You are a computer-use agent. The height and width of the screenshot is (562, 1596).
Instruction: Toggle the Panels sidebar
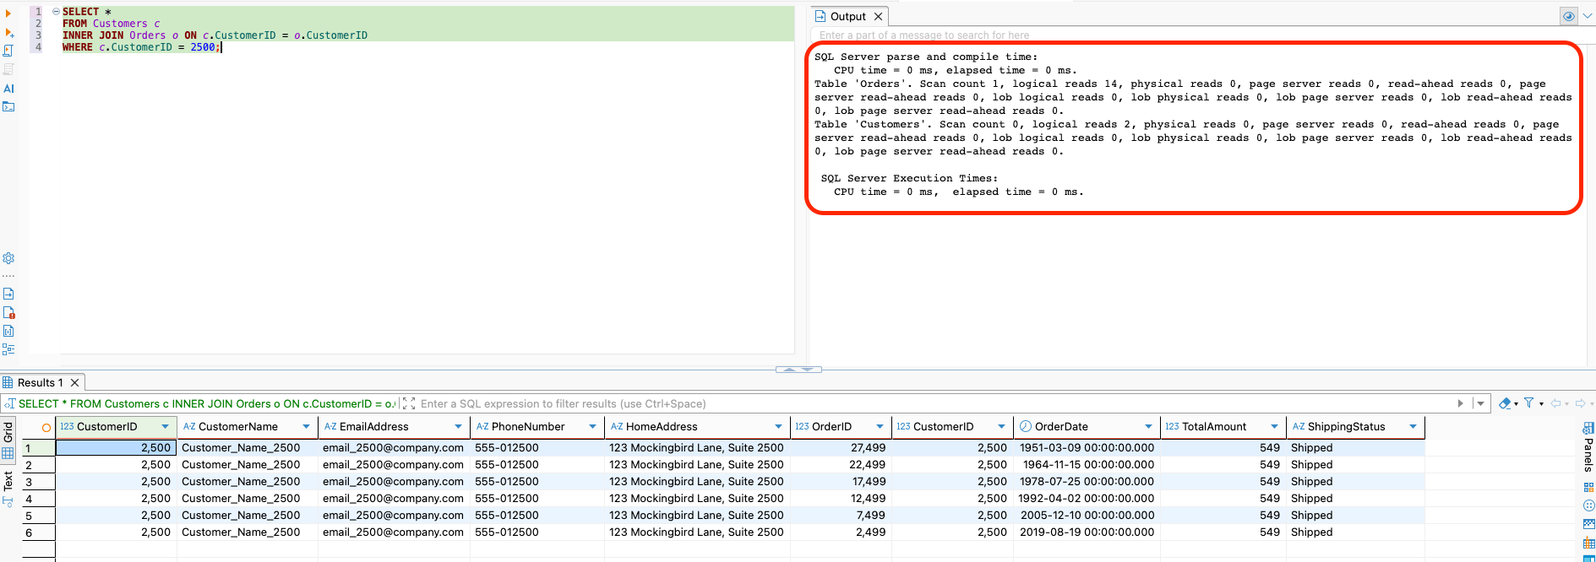pyautogui.click(x=1588, y=457)
